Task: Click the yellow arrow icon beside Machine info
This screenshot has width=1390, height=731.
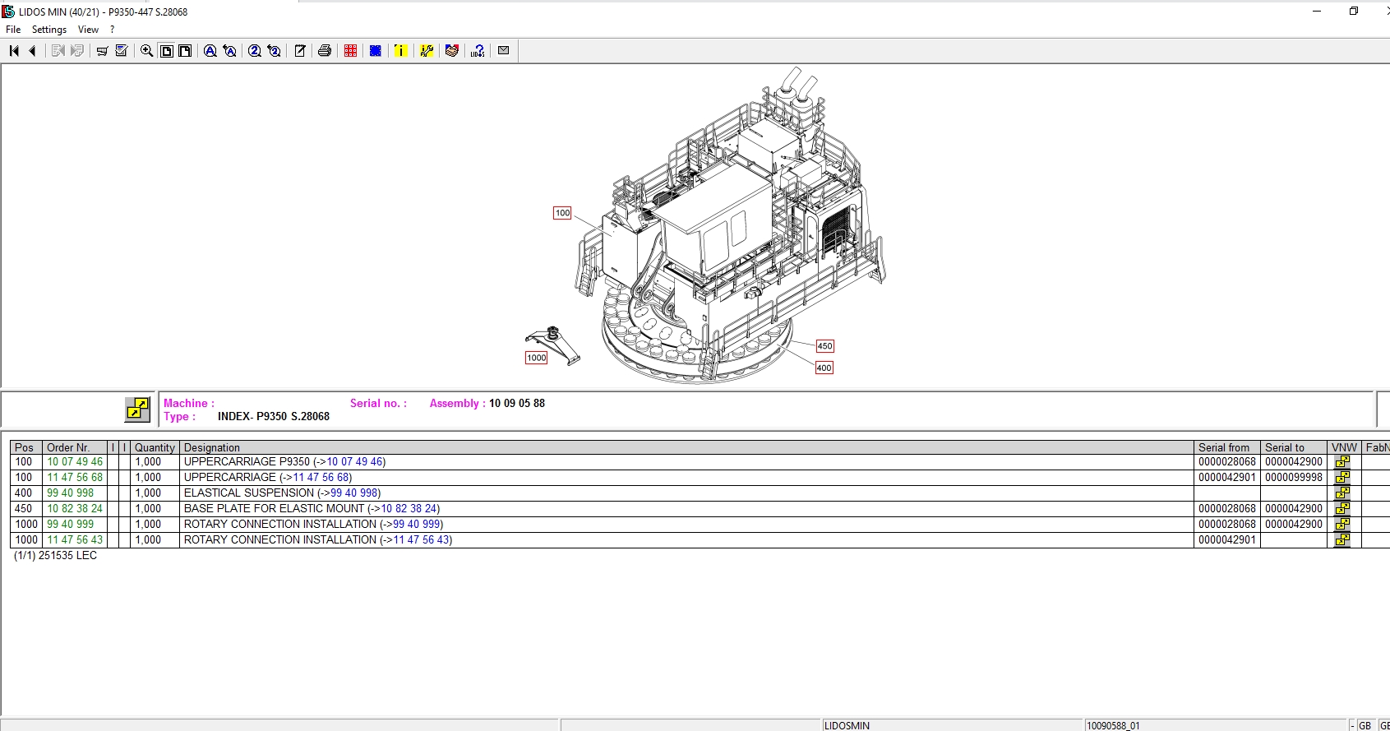Action: coord(137,409)
